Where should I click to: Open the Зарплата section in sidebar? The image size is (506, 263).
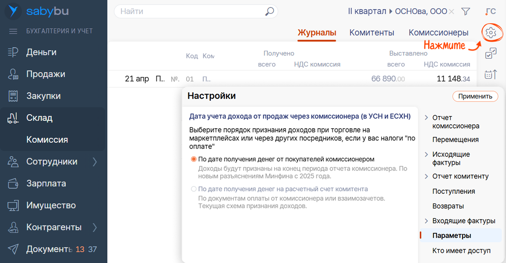46,184
